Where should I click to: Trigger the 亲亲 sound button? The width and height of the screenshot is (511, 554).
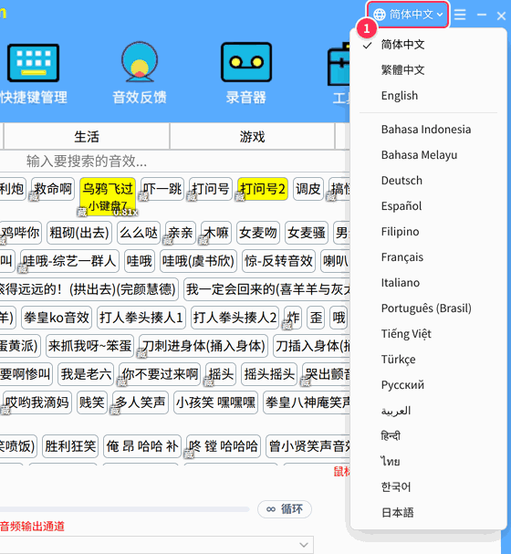click(x=181, y=233)
